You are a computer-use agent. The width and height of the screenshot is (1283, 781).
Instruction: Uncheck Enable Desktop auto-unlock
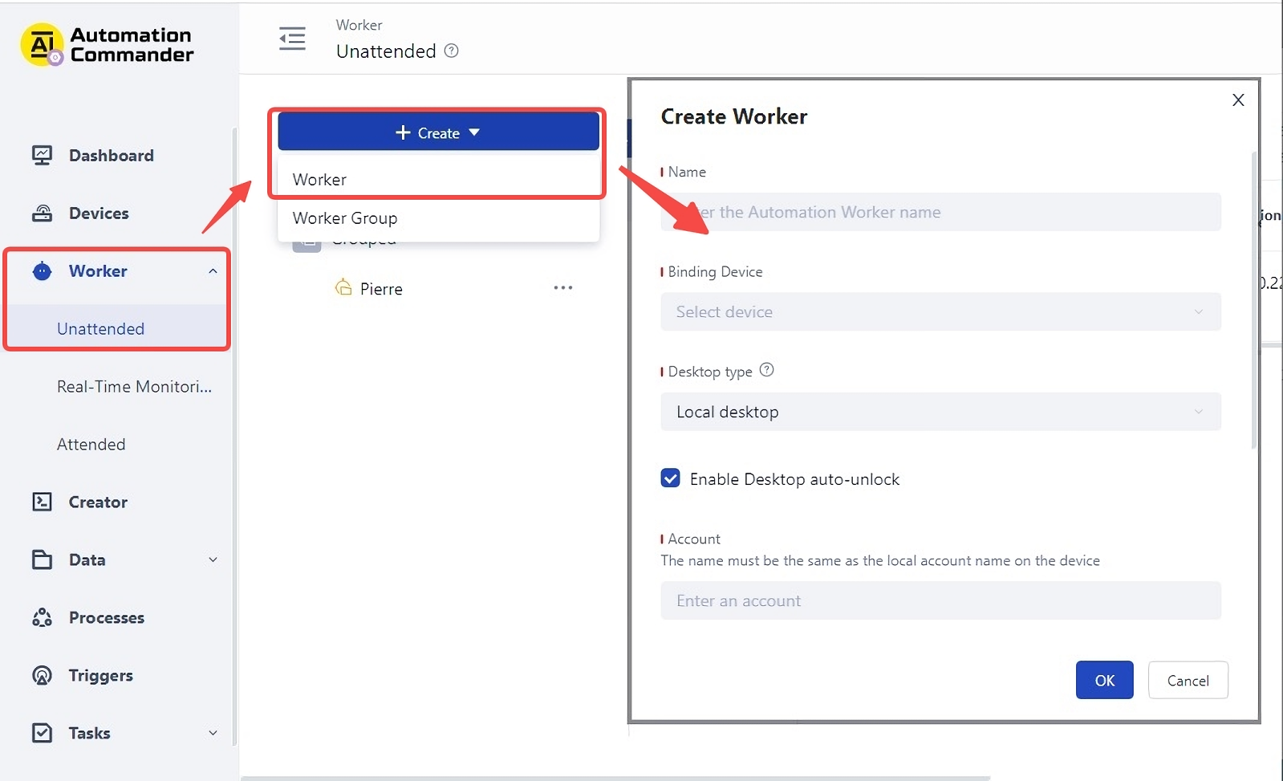(x=670, y=478)
